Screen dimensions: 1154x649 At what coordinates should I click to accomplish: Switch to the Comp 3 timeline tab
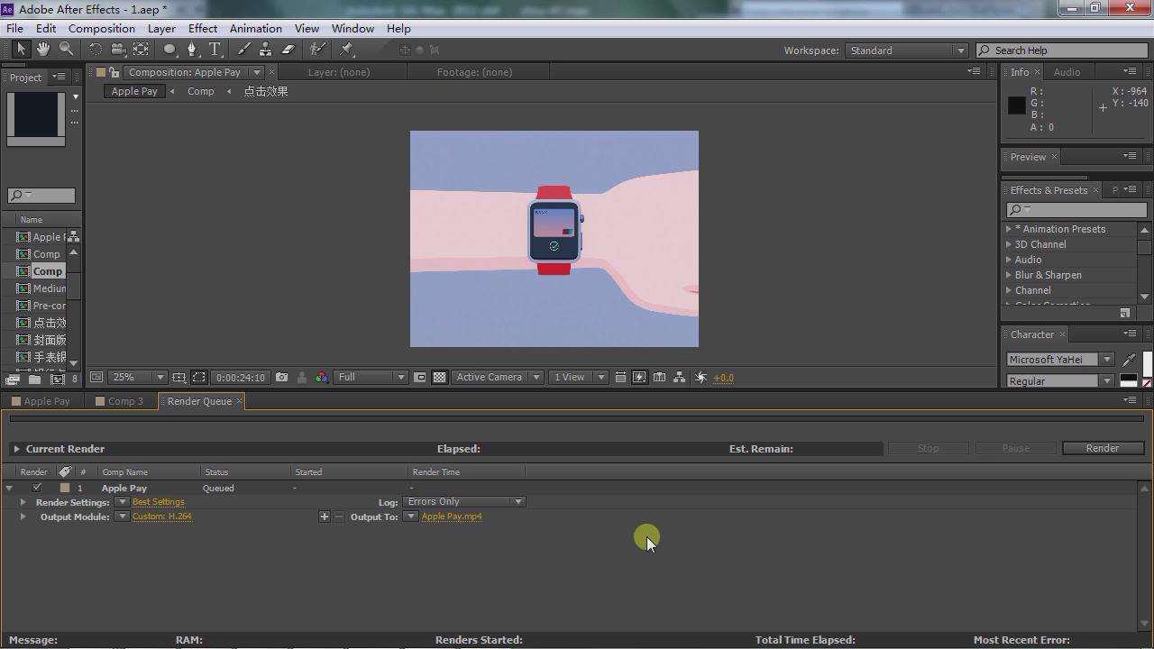click(x=124, y=401)
